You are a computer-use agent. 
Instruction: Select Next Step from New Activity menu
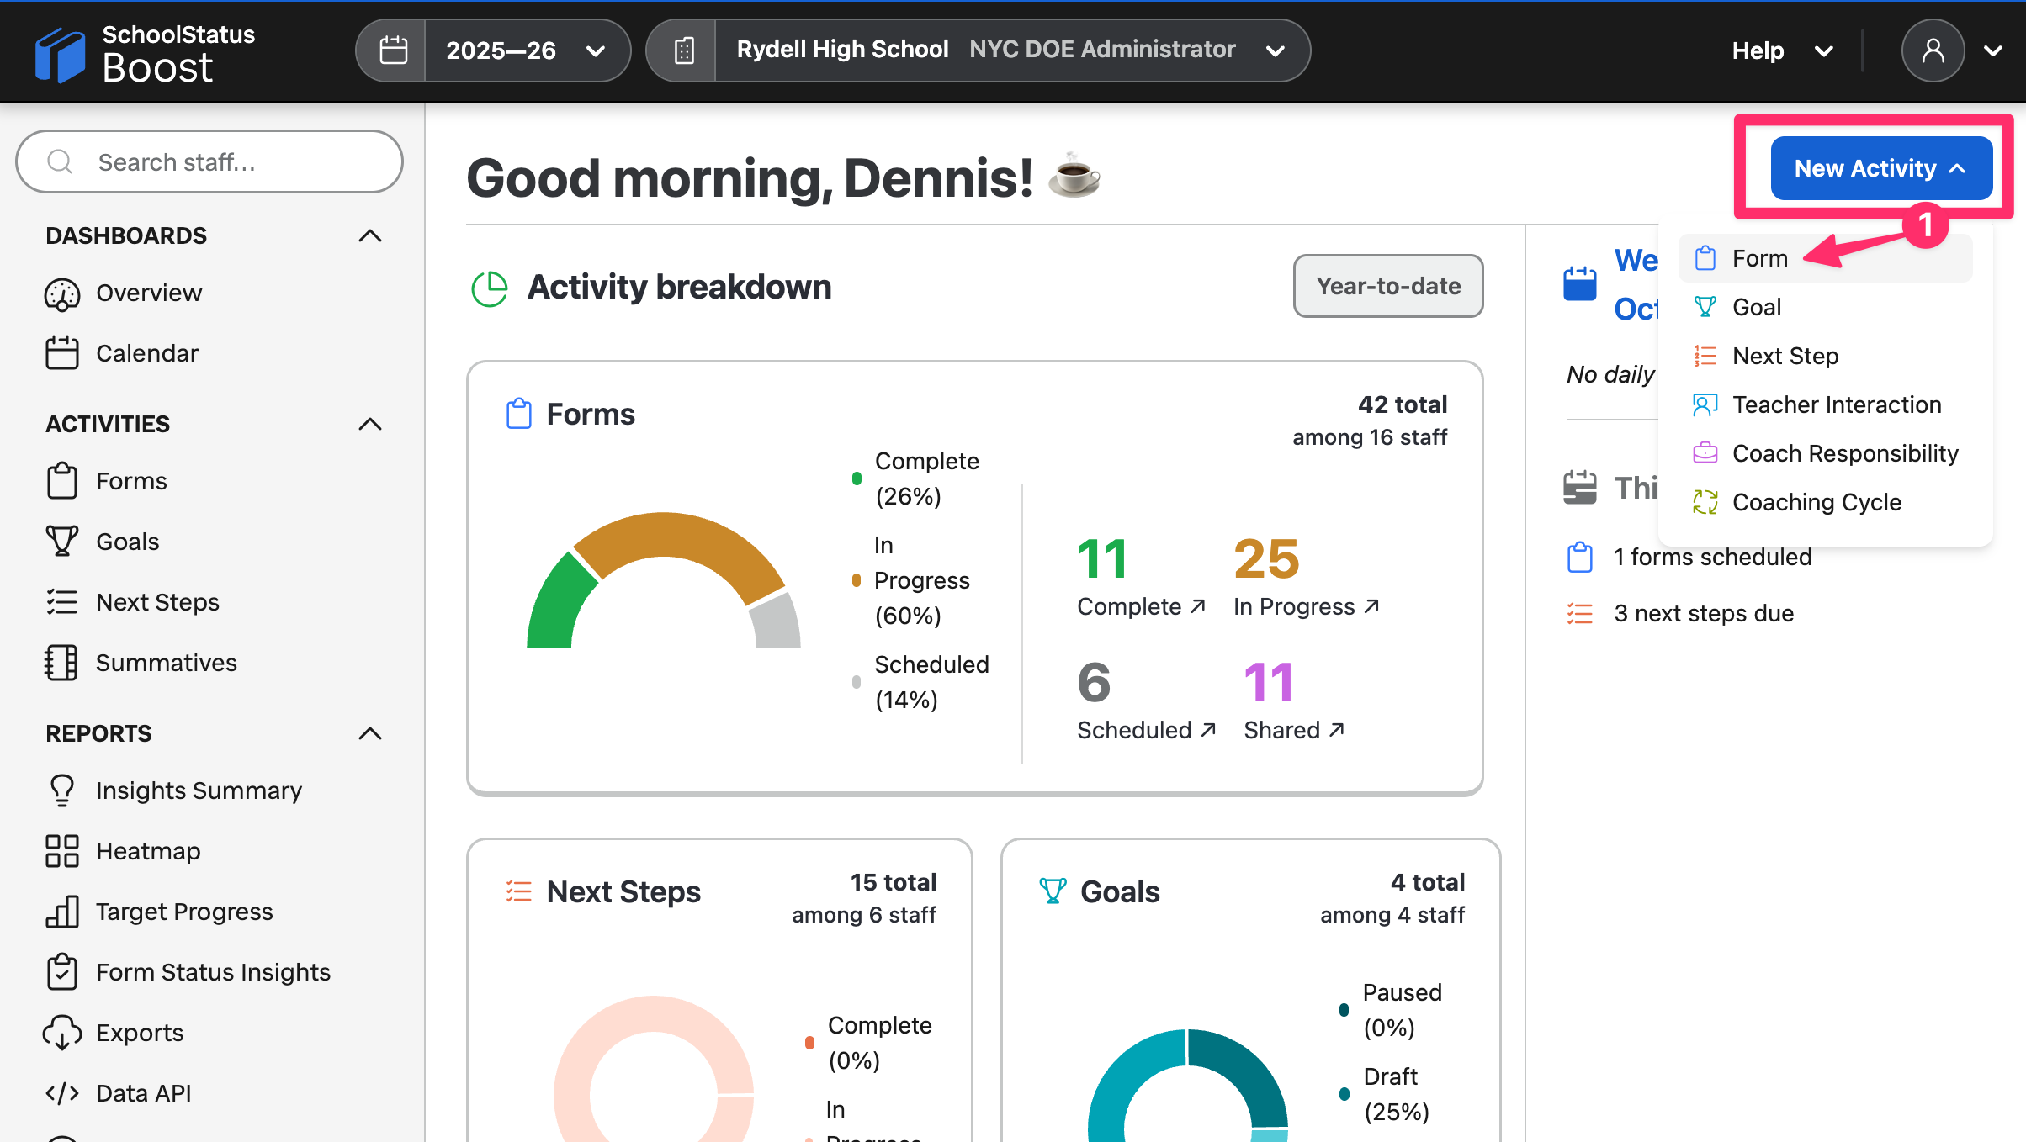pos(1826,356)
